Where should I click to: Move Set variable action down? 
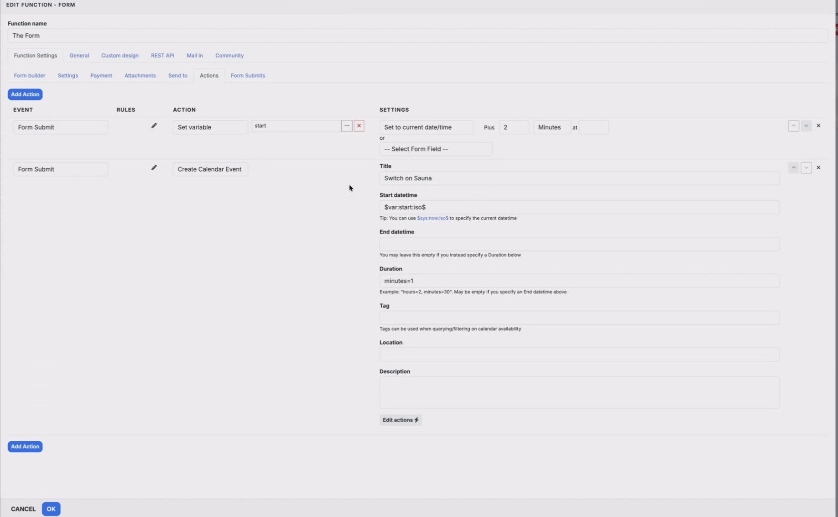(806, 126)
